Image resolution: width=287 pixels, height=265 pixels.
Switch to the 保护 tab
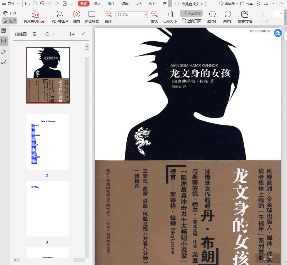(x=152, y=4)
